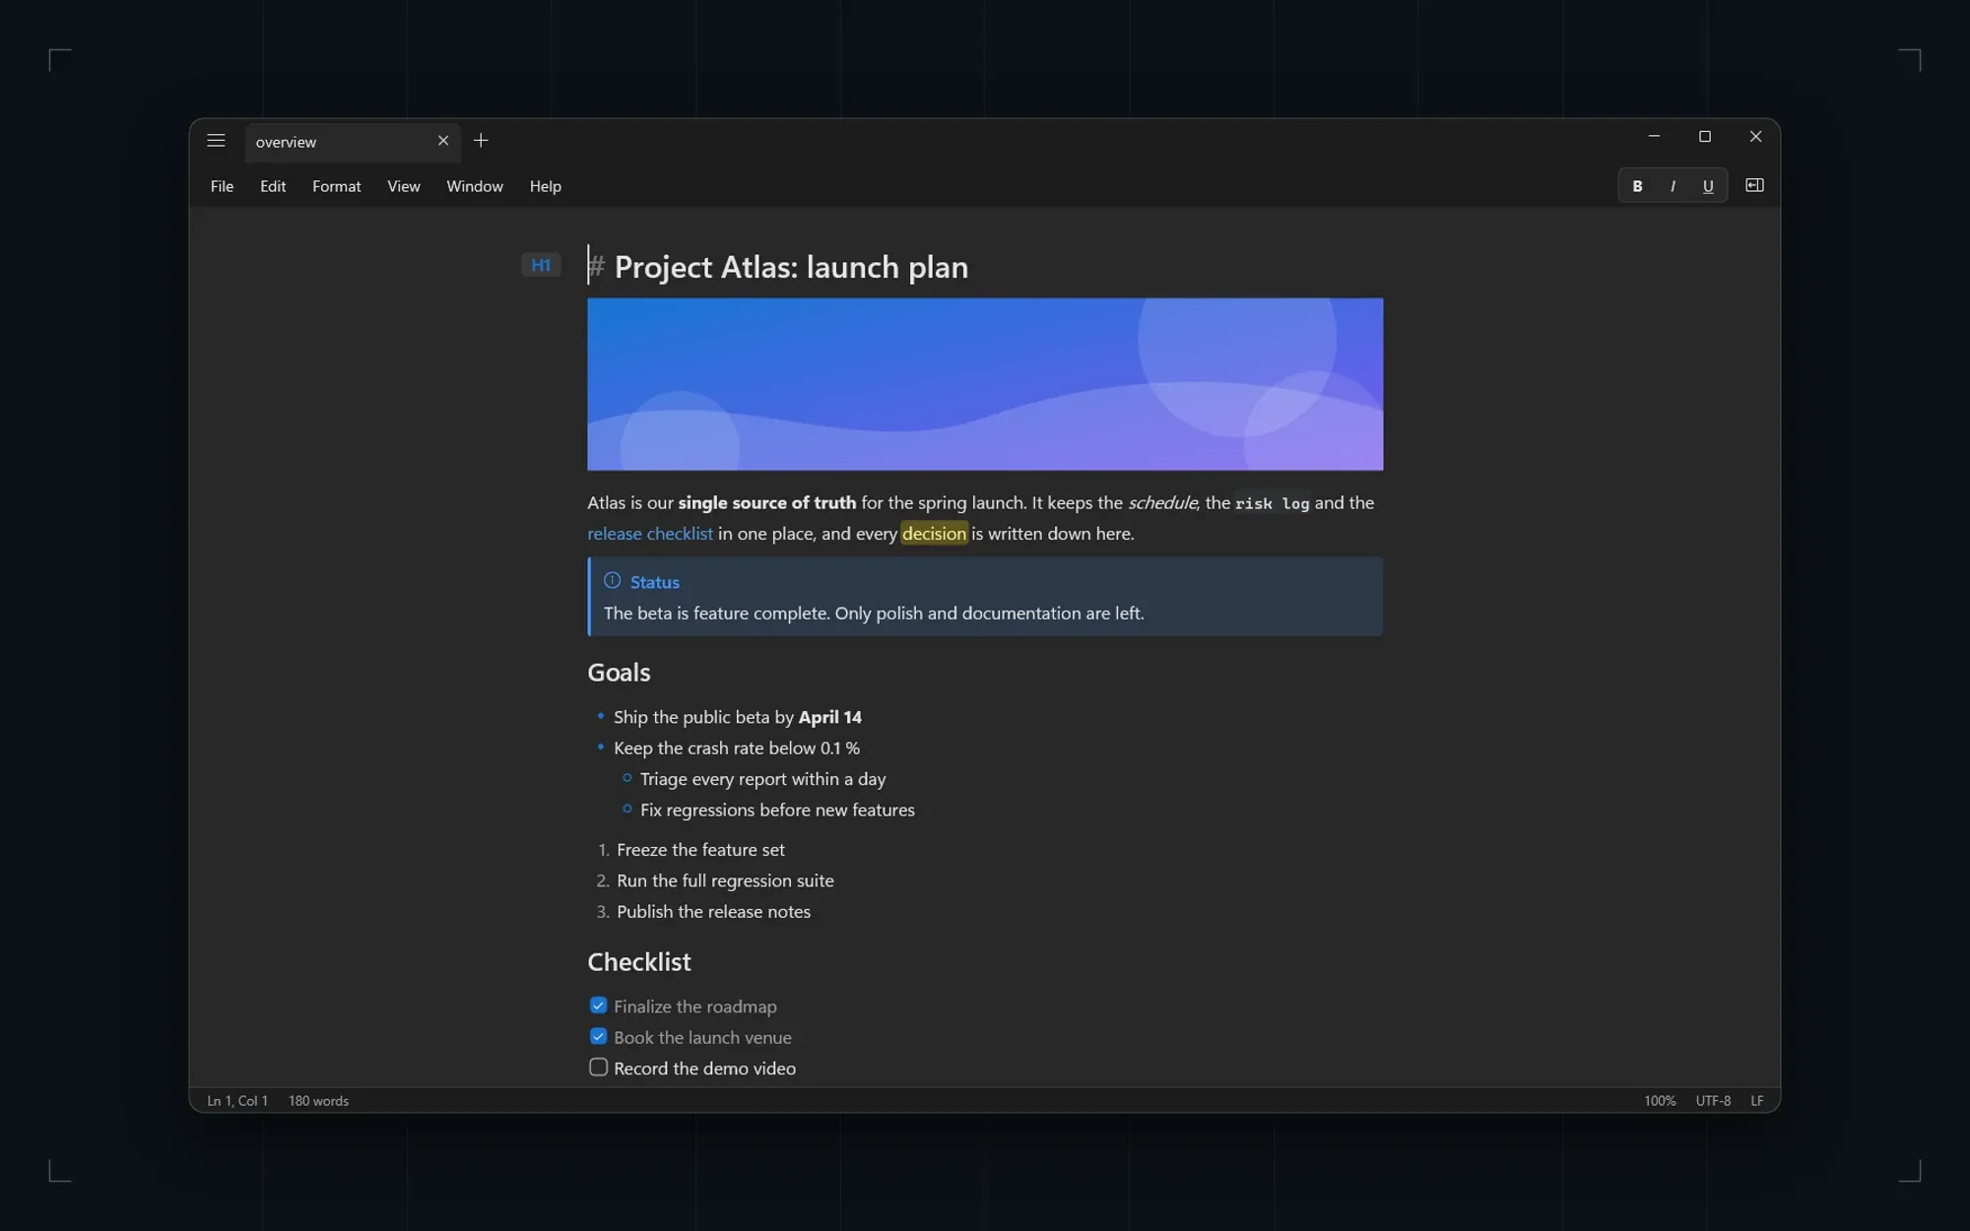Click Ln 1, Col 1 status indicator
Viewport: 1970px width, 1231px height.
coord(237,1101)
